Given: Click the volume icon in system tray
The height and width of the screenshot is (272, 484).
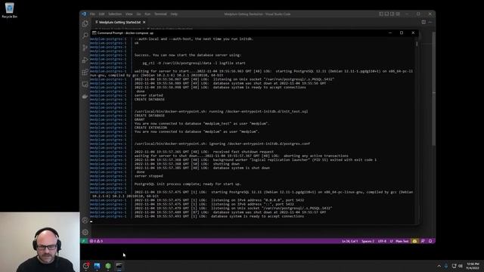Looking at the screenshot, I should (x=461, y=266).
